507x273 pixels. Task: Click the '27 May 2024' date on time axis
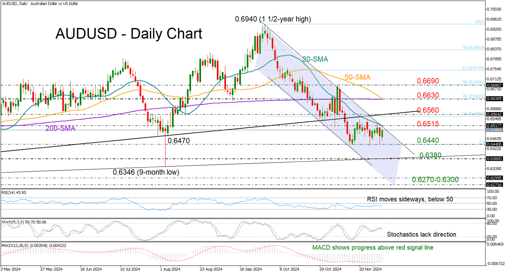51,269
